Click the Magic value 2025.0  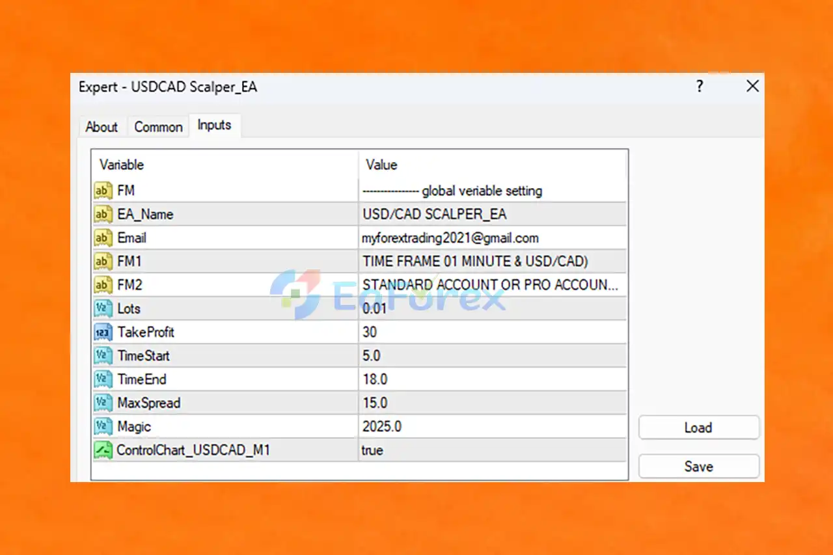pos(493,427)
